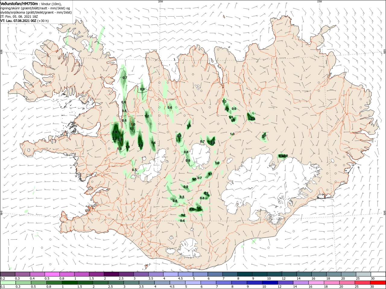Select the rigning/skúrir legend description line

pyautogui.click(x=35, y=8)
